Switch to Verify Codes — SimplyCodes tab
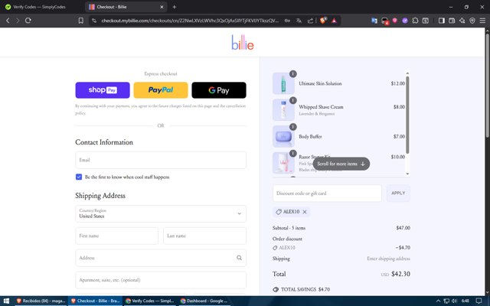Screen dimensions: 490x306 click(40, 7)
